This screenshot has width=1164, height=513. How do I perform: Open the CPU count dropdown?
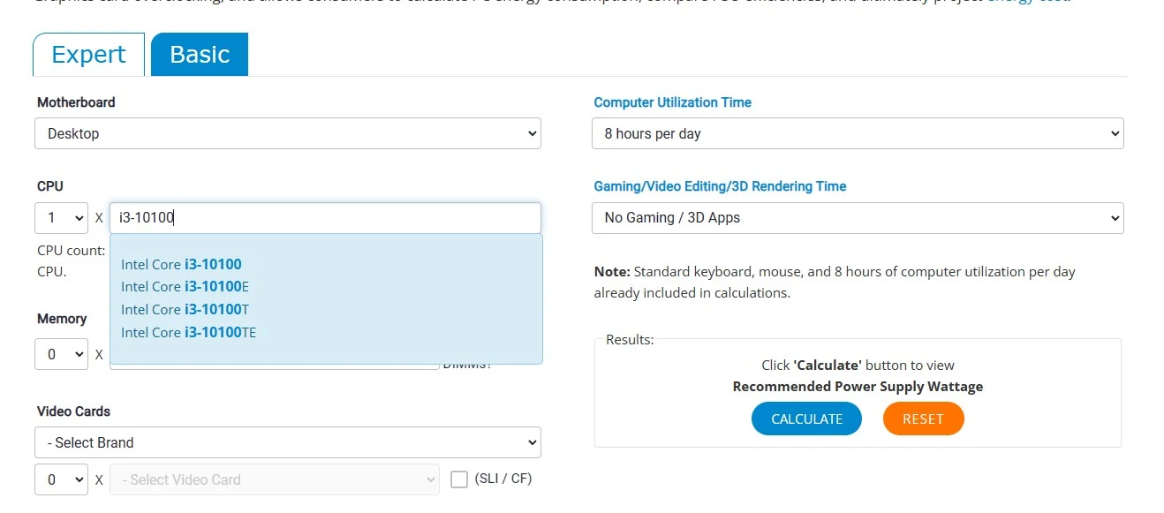point(61,217)
